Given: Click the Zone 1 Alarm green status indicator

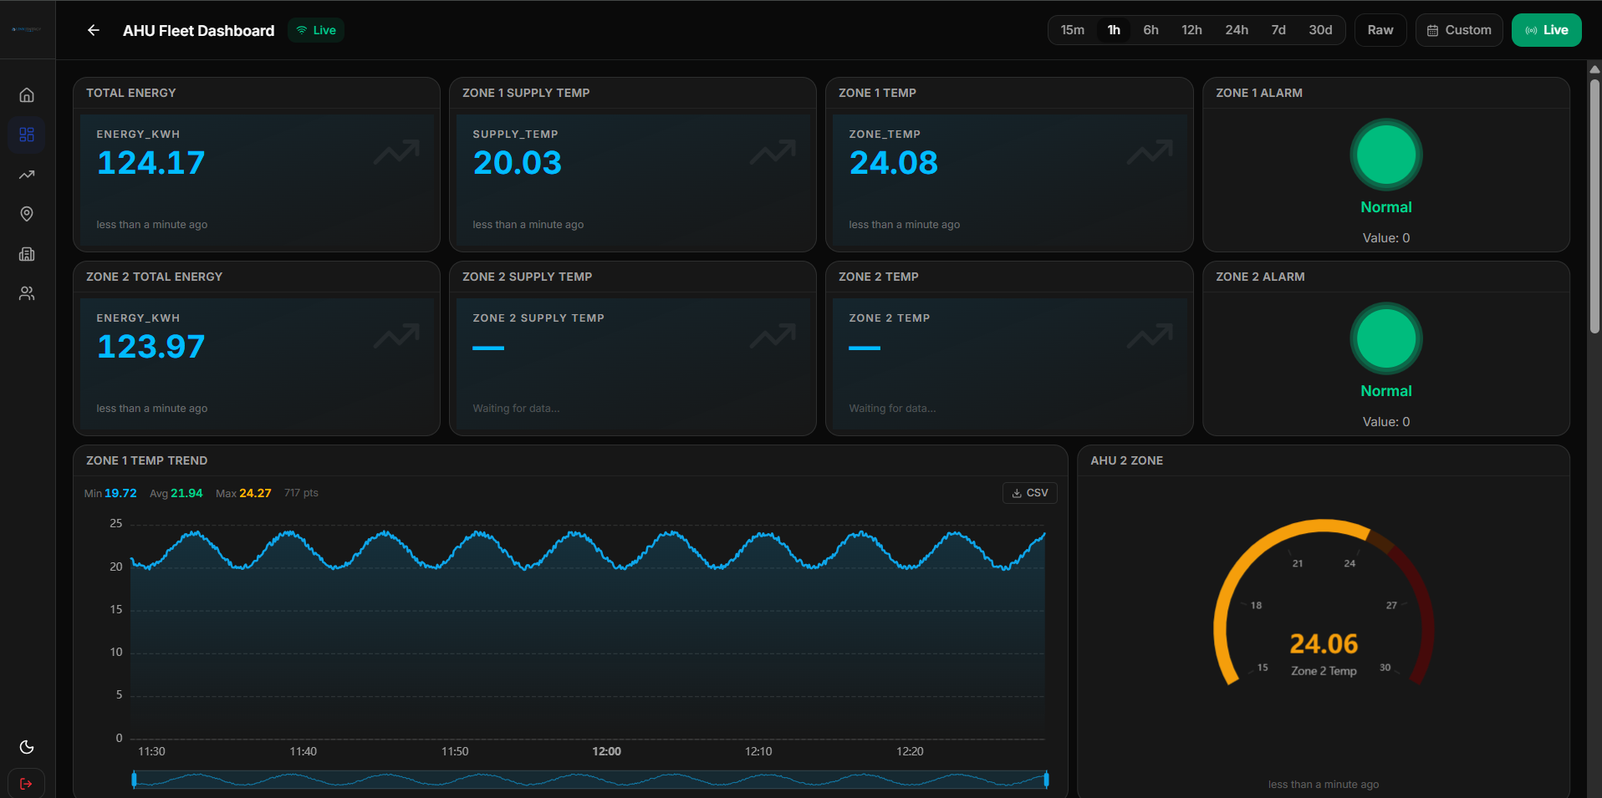Looking at the screenshot, I should pos(1386,155).
